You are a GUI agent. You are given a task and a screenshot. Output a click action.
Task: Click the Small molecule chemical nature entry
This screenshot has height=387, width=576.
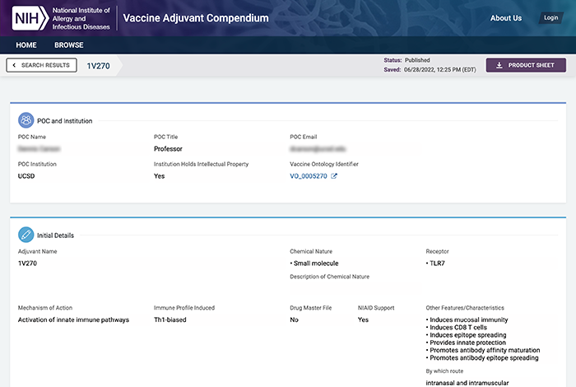[x=314, y=263]
